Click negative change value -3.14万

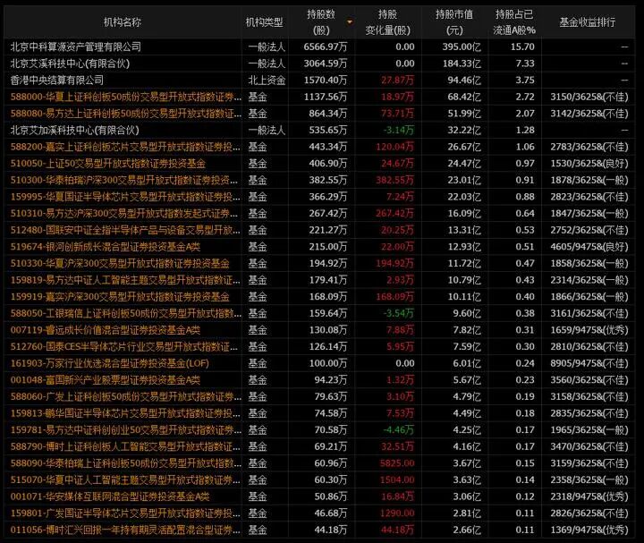(x=398, y=131)
